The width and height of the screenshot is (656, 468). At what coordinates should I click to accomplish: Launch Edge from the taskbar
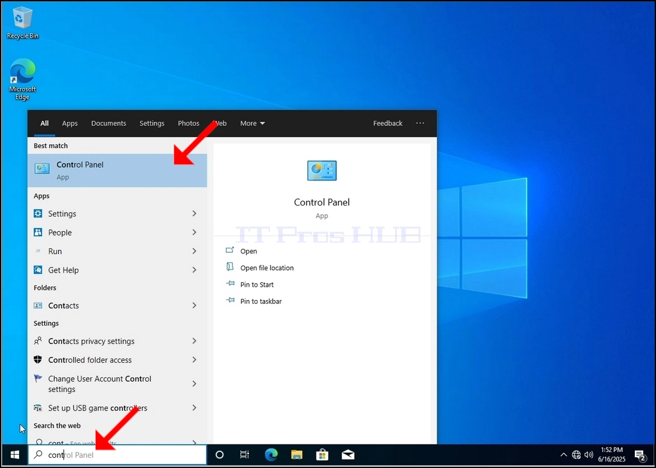271,455
